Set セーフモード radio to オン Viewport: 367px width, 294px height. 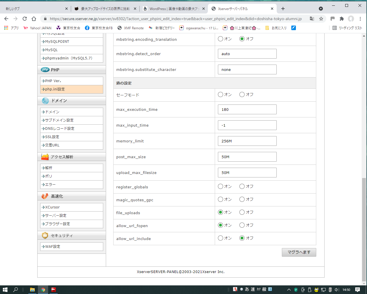coord(220,94)
